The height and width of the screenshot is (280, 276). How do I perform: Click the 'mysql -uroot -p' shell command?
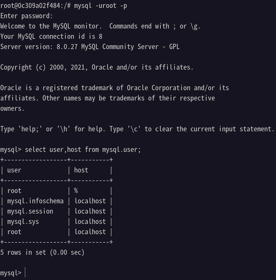click(x=100, y=6)
